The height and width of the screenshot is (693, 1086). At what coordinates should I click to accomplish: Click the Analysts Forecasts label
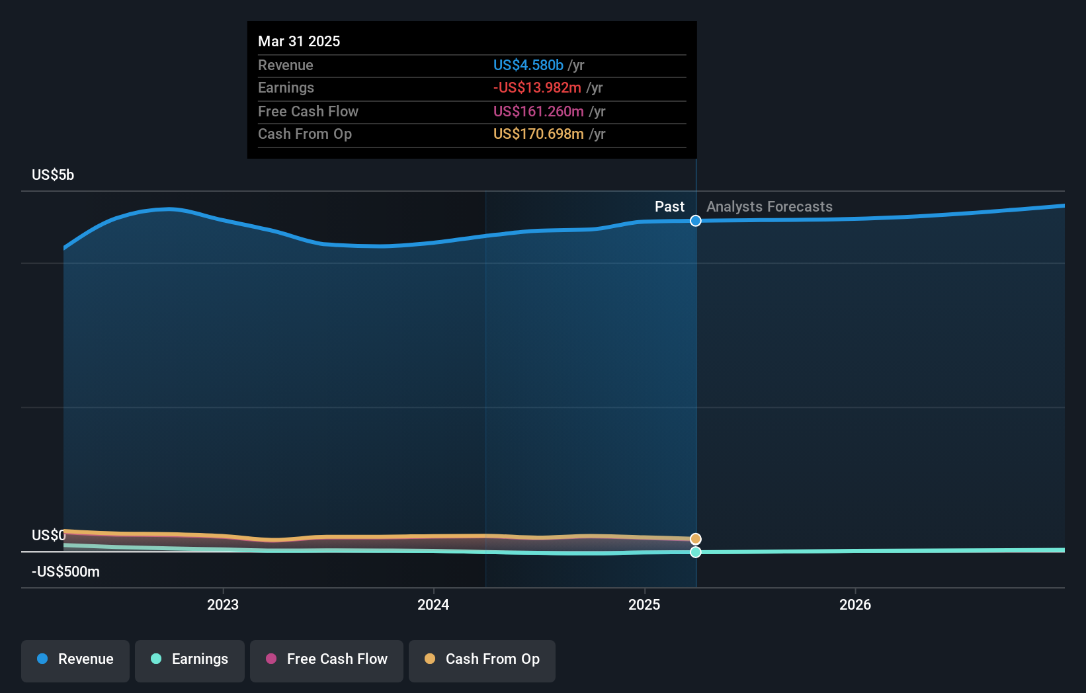[x=769, y=206]
